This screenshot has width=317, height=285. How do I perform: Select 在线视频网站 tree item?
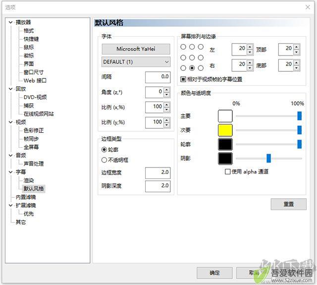[39, 114]
